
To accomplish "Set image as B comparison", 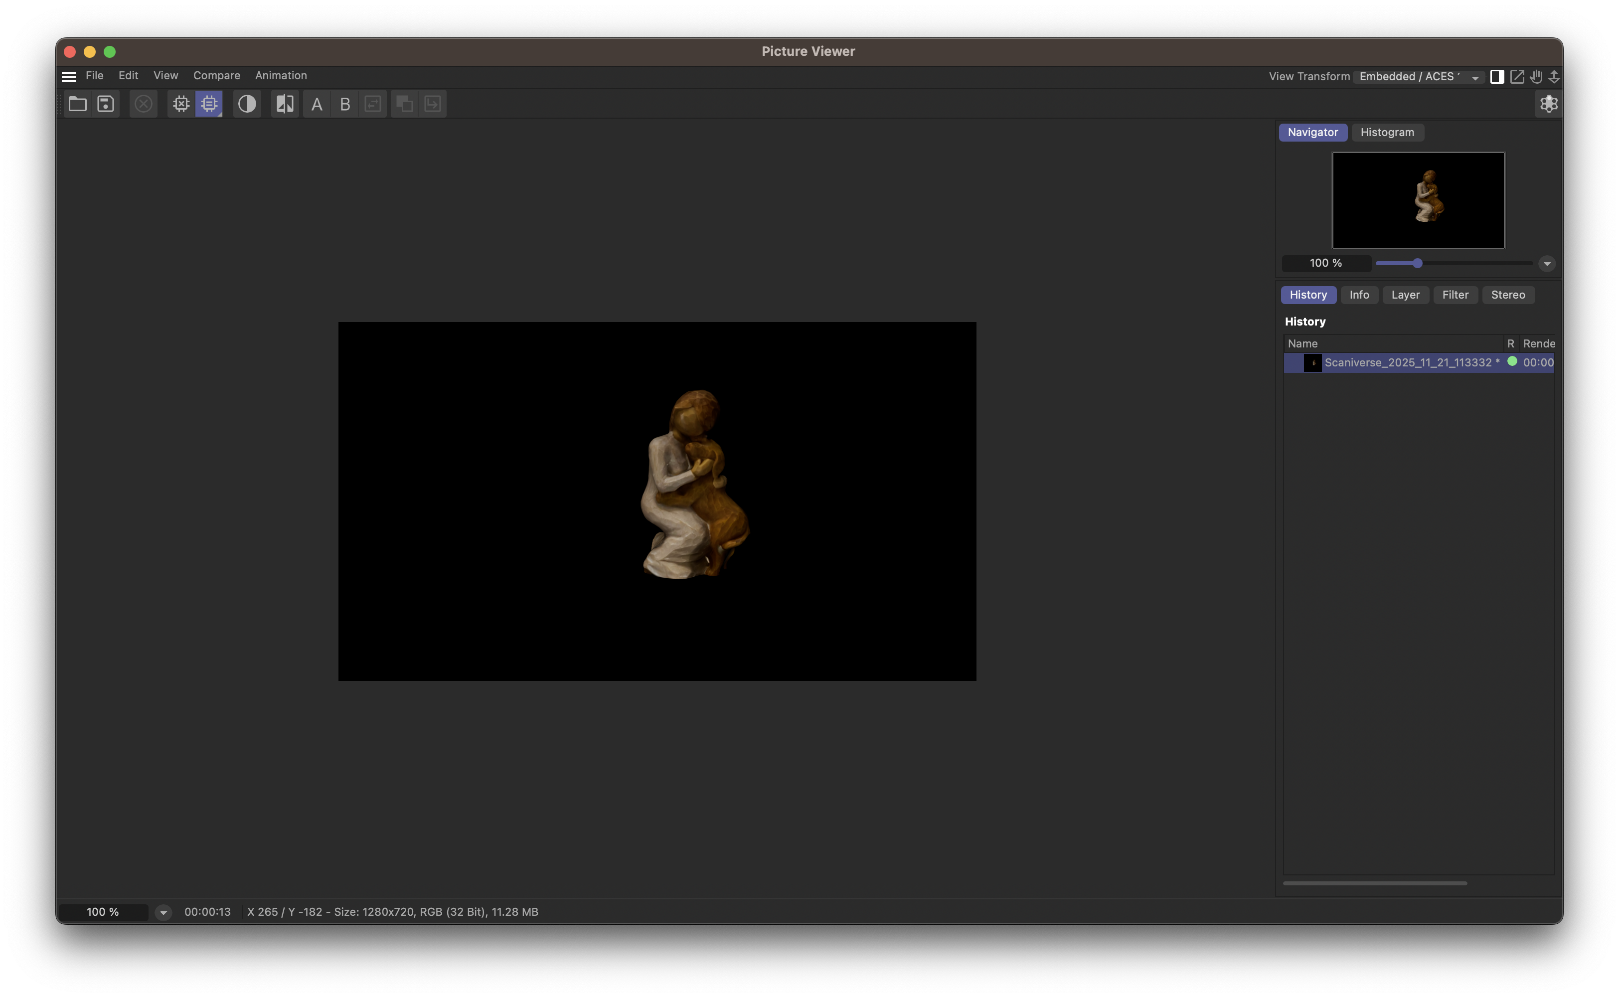I will [x=344, y=104].
